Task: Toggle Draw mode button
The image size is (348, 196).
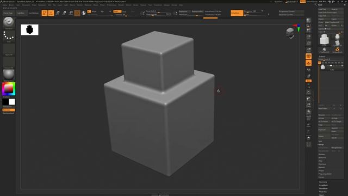Action: (x=51, y=13)
